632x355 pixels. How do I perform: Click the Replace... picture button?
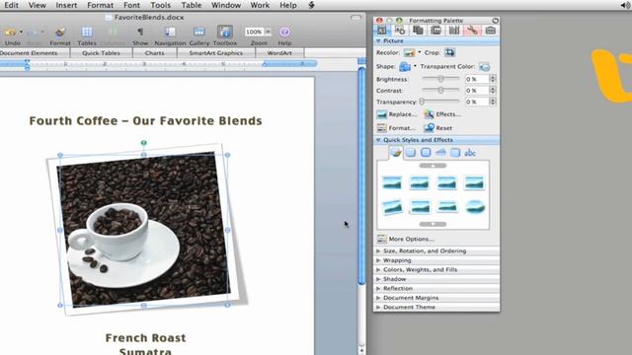pyautogui.click(x=397, y=114)
